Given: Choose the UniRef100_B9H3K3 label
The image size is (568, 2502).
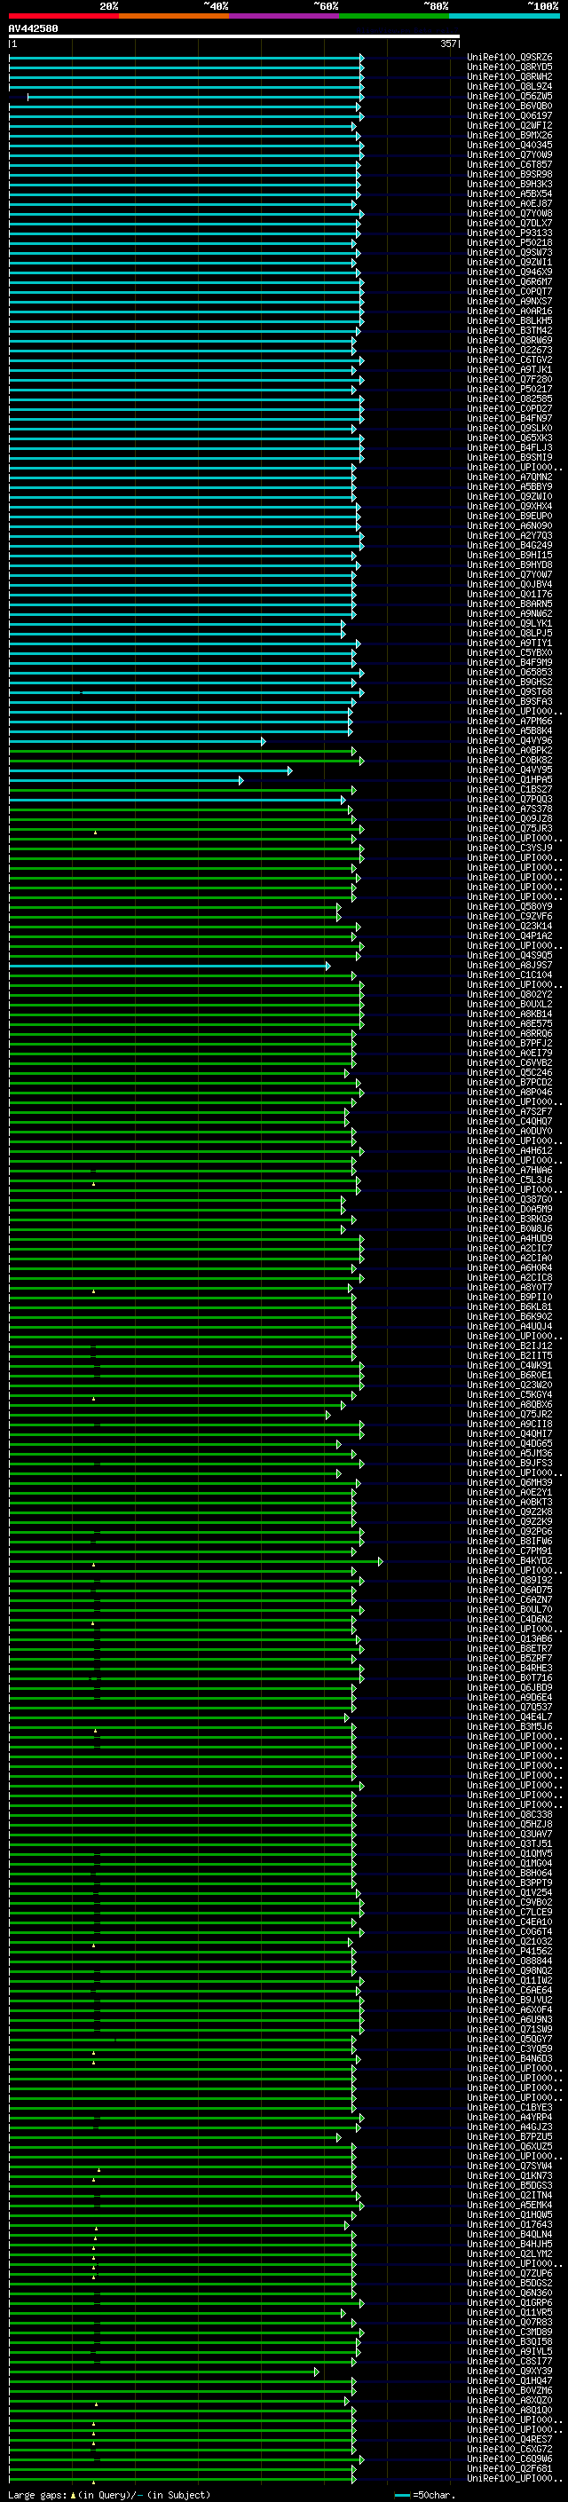Looking at the screenshot, I should point(509,184).
